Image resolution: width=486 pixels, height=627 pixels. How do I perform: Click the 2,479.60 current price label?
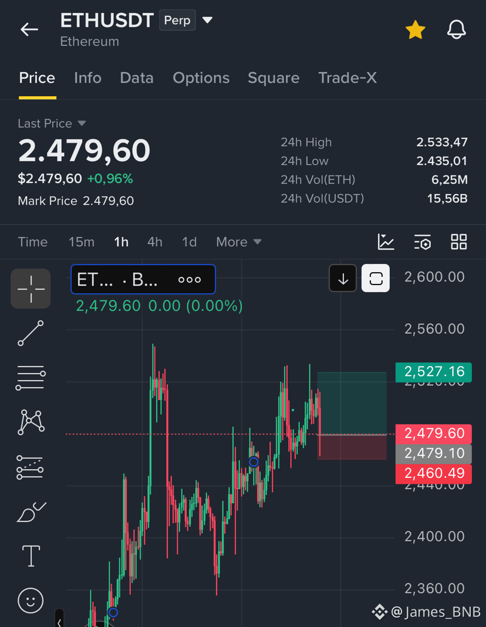pyautogui.click(x=434, y=434)
